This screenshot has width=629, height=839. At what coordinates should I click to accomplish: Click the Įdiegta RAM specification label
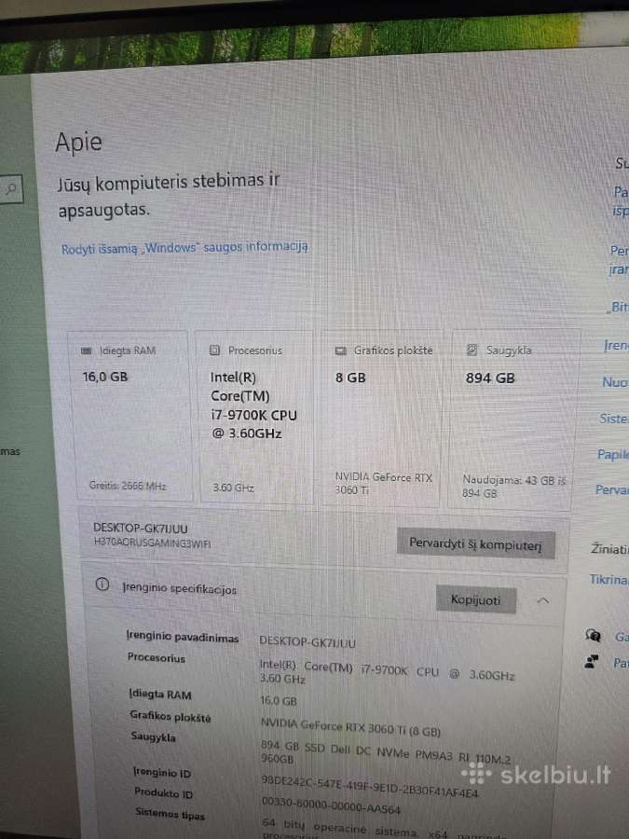point(160,694)
